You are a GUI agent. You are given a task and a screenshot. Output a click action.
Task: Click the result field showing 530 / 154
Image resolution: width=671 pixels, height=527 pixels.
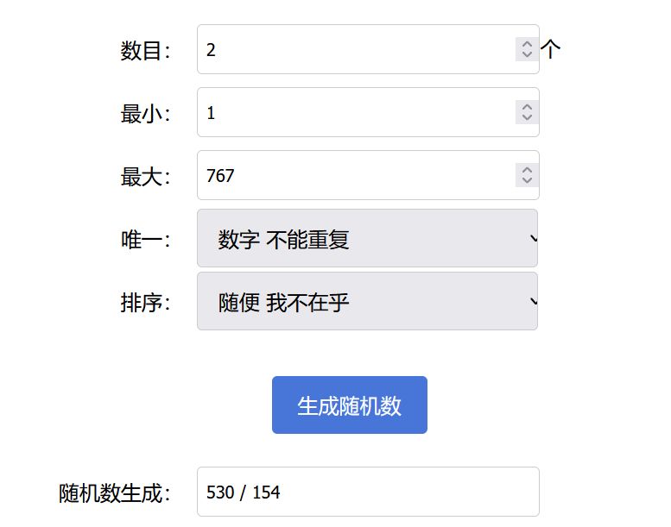tap(367, 492)
